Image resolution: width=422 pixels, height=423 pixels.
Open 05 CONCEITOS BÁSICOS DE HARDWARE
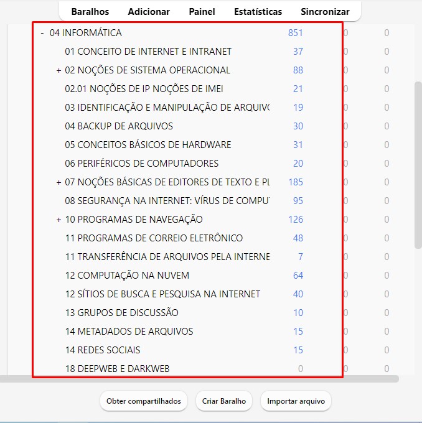[148, 144]
